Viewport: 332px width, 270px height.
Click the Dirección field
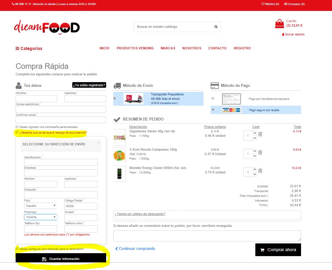click(61, 194)
